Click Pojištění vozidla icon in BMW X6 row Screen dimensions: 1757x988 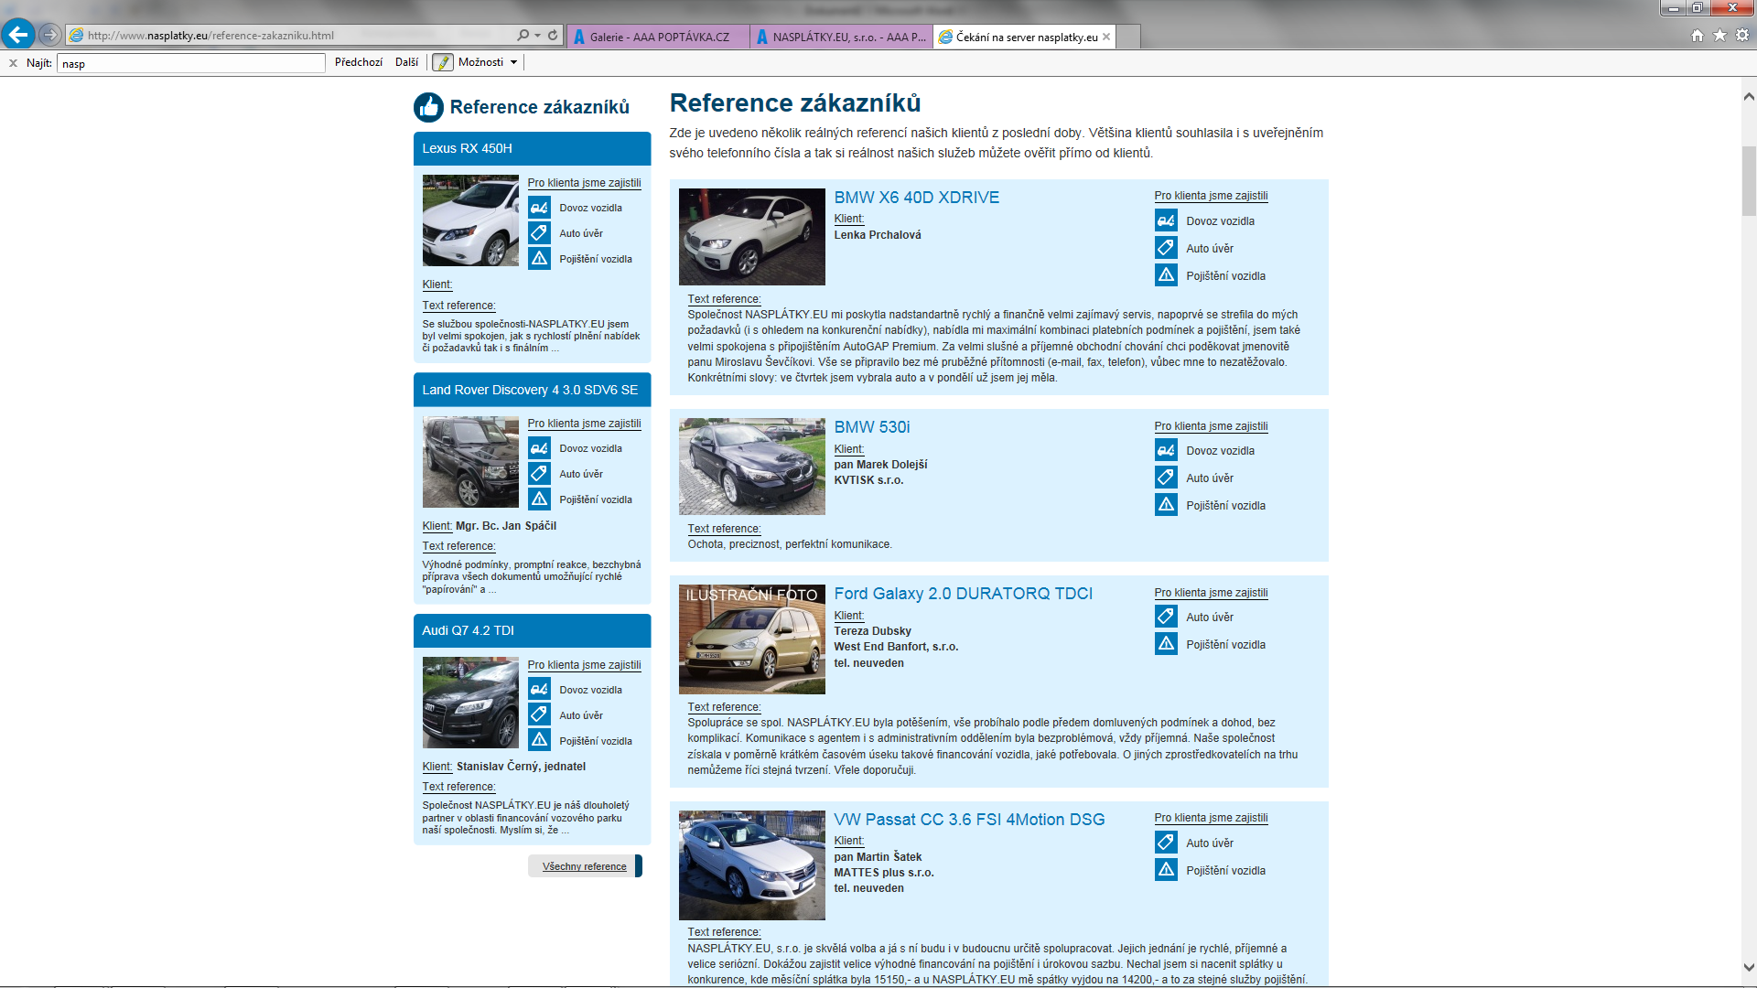coord(1166,275)
